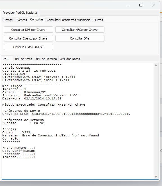Switch to the Eventos tab
This screenshot has width=162, height=186.
click(x=21, y=20)
